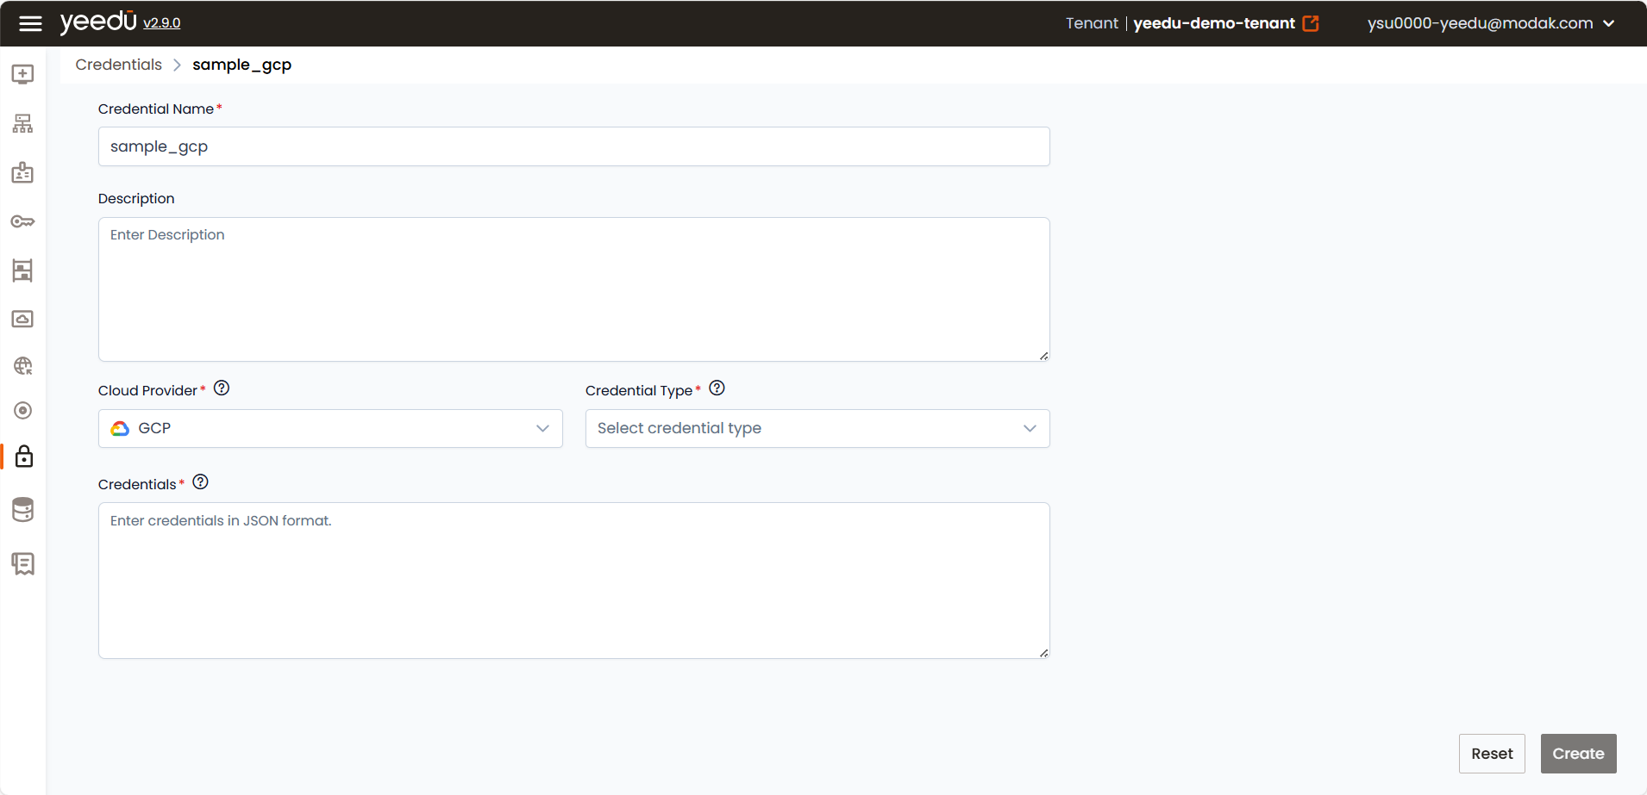Screen dimensions: 1647x795
Task: Focus the Credentials JSON text area
Action: tap(574, 581)
